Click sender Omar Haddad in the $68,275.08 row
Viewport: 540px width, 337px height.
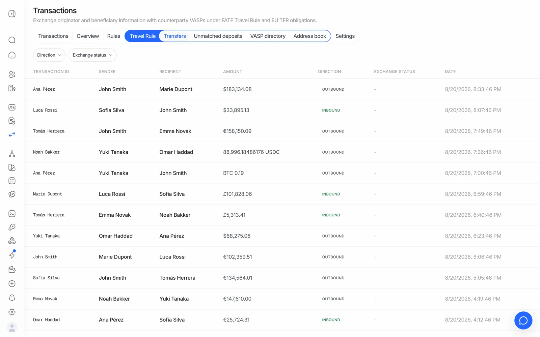point(115,236)
